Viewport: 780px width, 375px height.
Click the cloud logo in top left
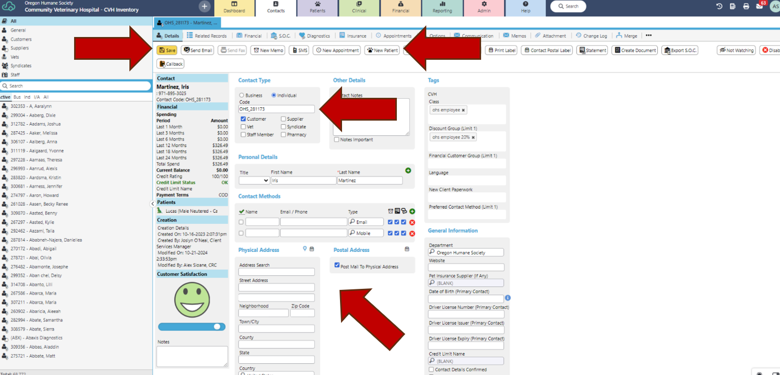pyautogui.click(x=9, y=7)
